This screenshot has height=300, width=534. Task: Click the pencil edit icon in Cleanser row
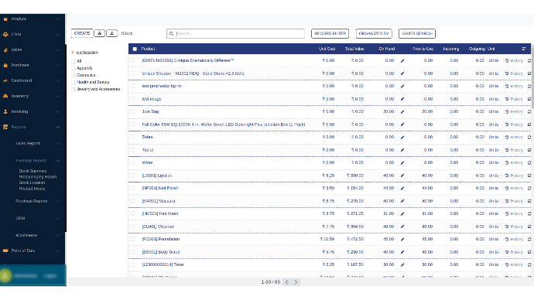402,227
